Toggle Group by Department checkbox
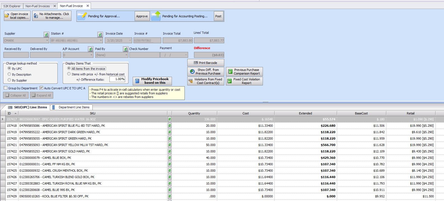444x201 pixels. 5,88
